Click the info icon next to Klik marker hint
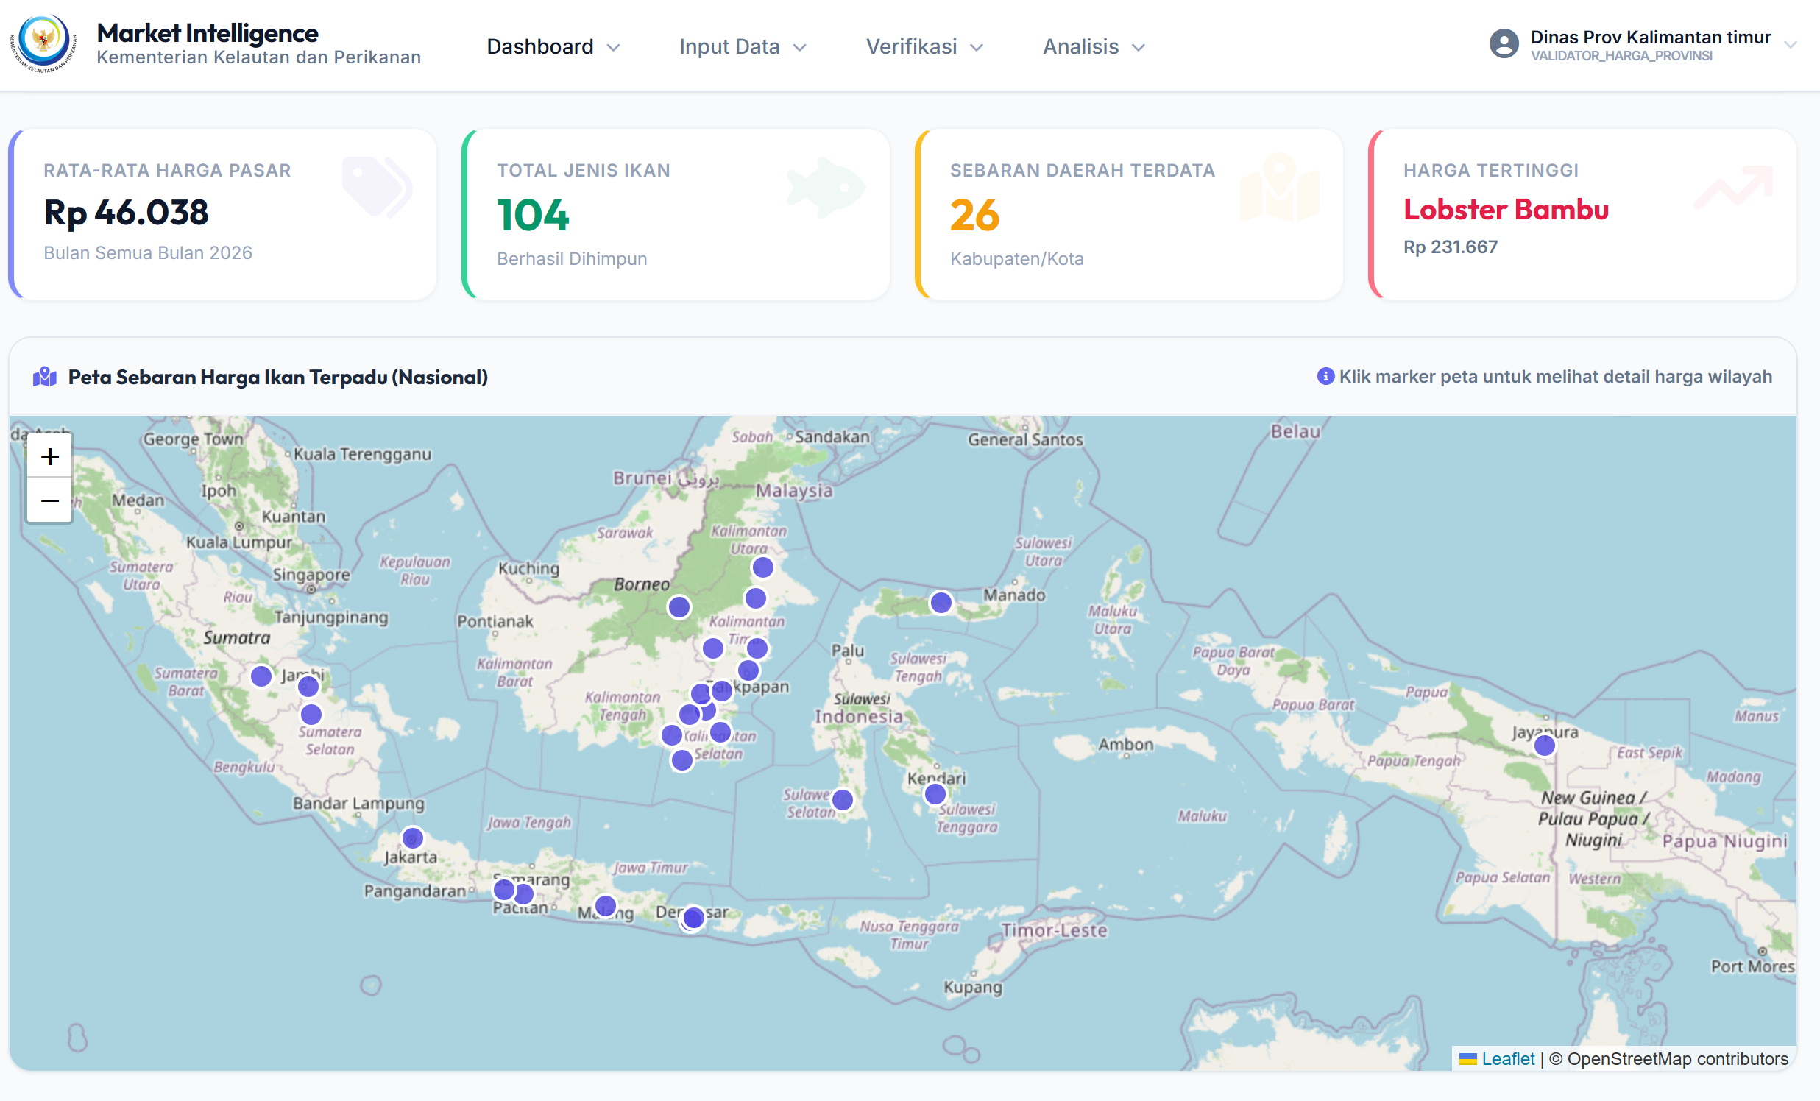1820x1101 pixels. pos(1326,377)
